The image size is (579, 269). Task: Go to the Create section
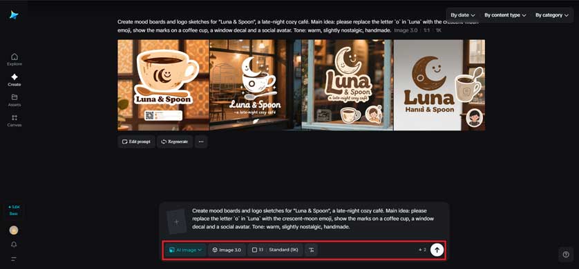point(15,80)
